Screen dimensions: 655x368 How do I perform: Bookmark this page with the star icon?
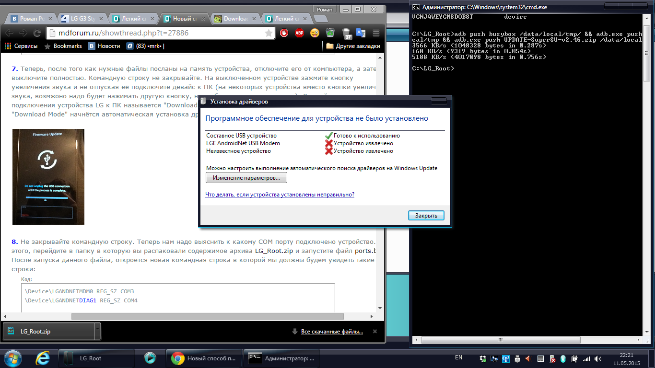pos(269,33)
